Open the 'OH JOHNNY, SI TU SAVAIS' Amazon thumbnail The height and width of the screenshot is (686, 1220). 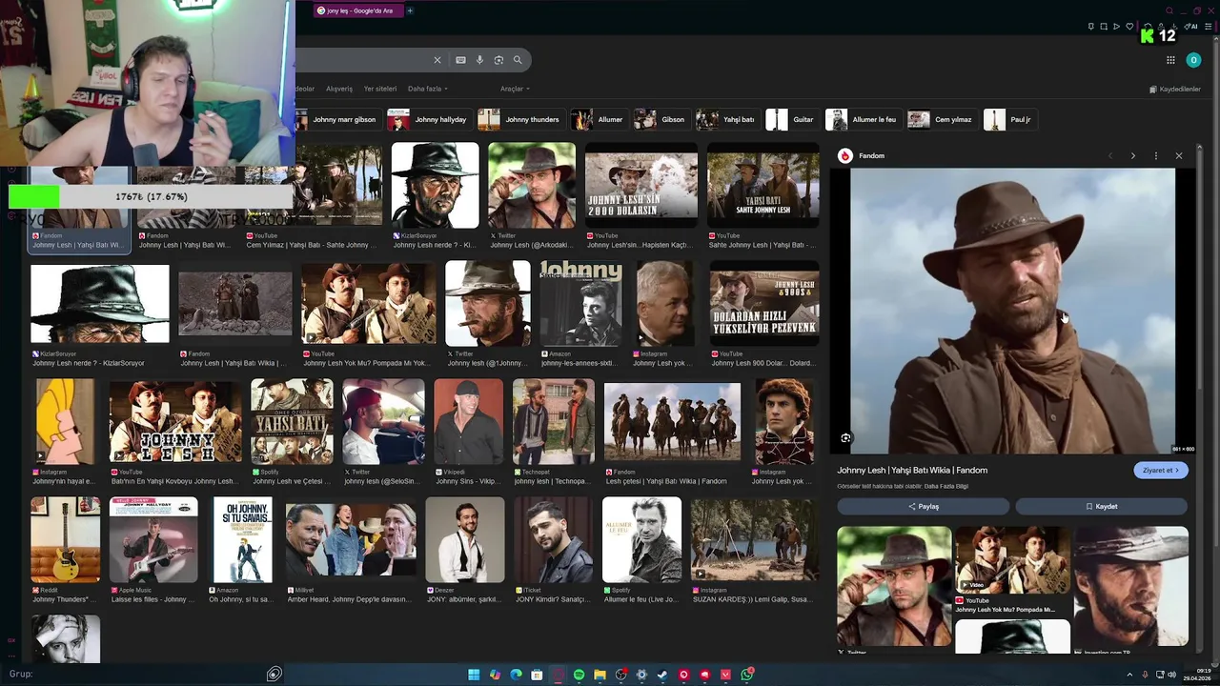click(242, 539)
